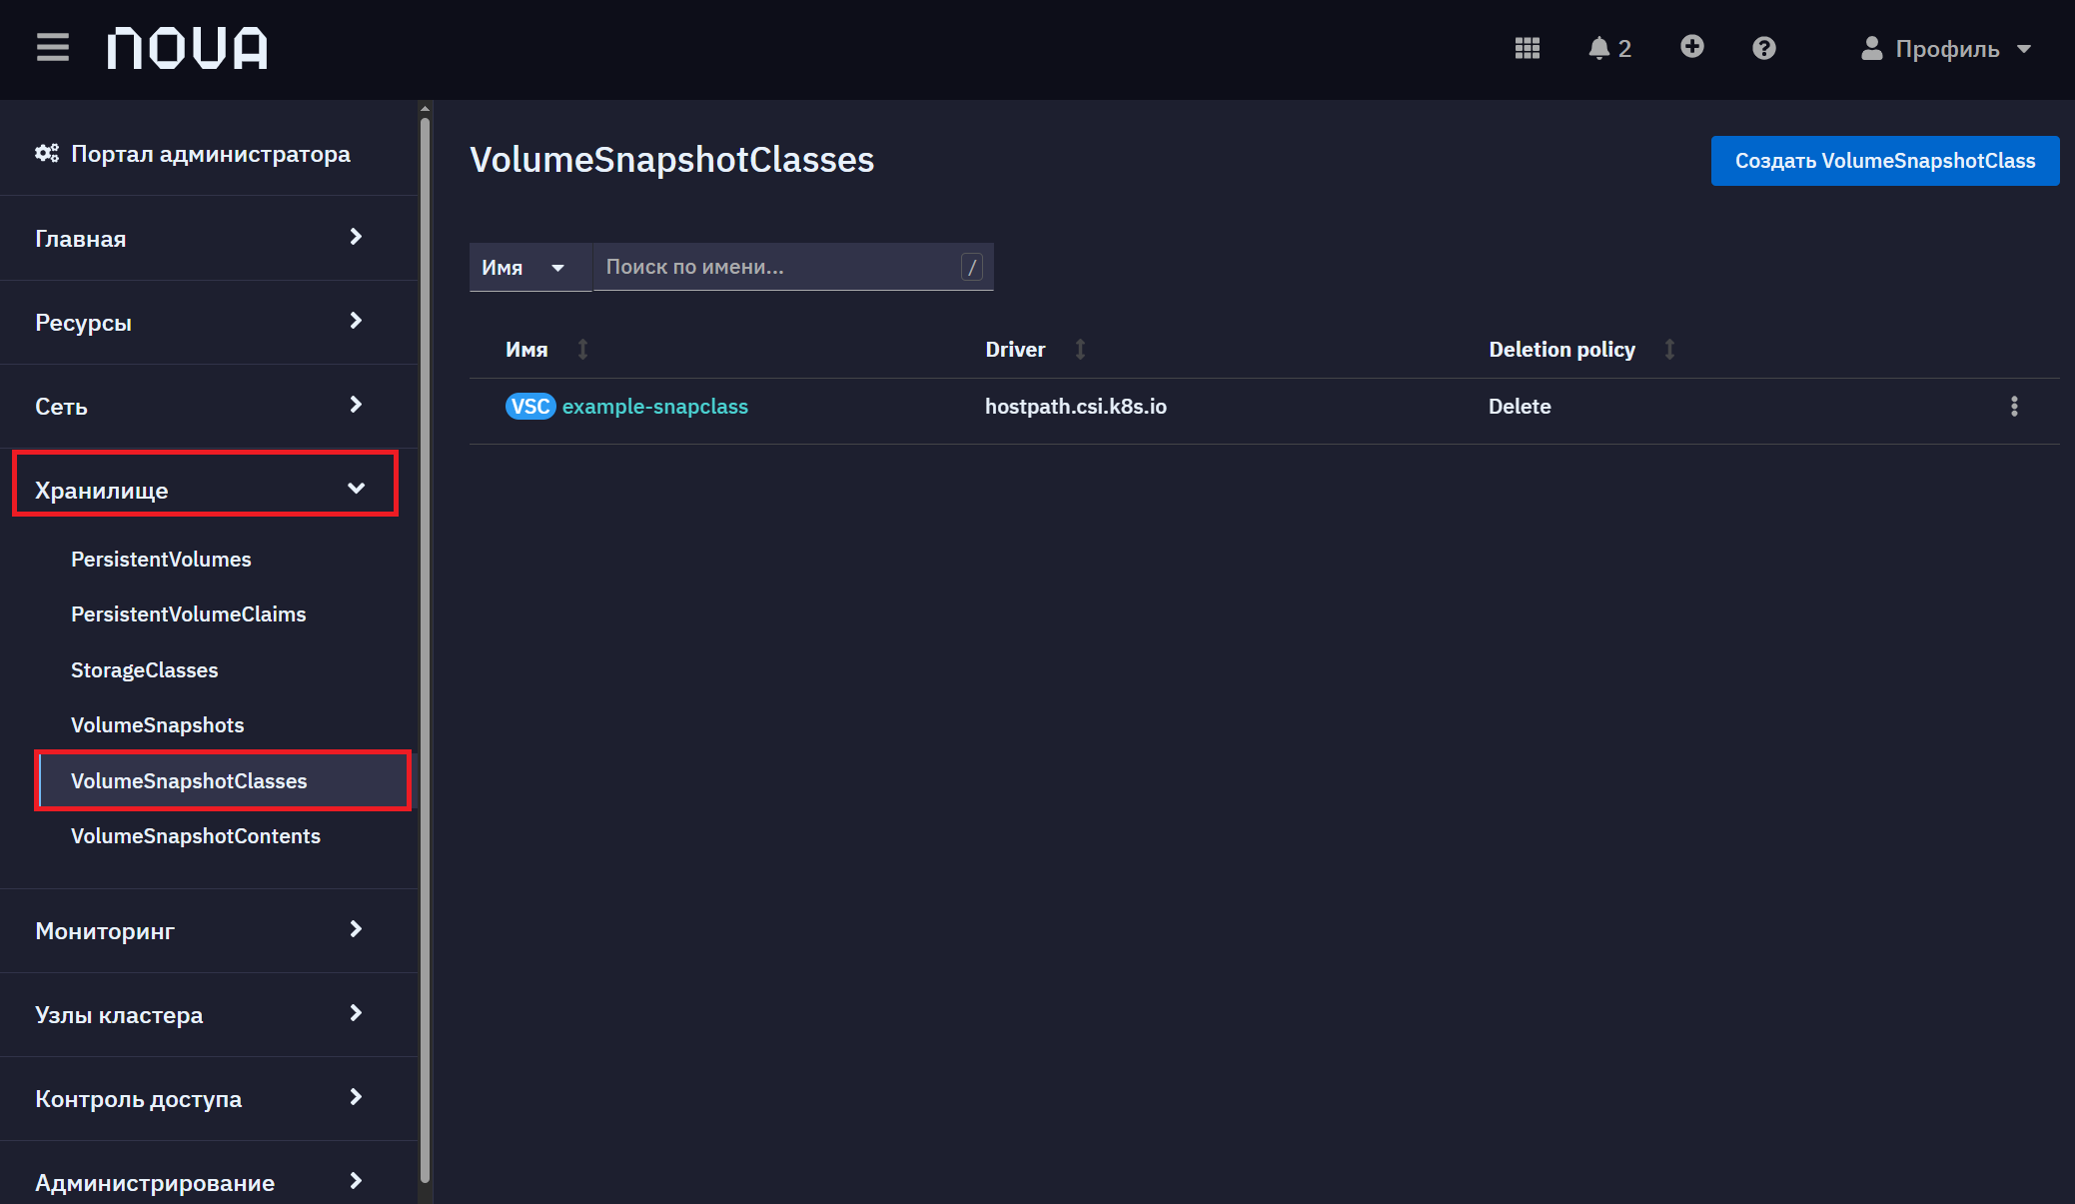Sort table by Deletion policy column
This screenshot has width=2075, height=1204.
point(1581,350)
